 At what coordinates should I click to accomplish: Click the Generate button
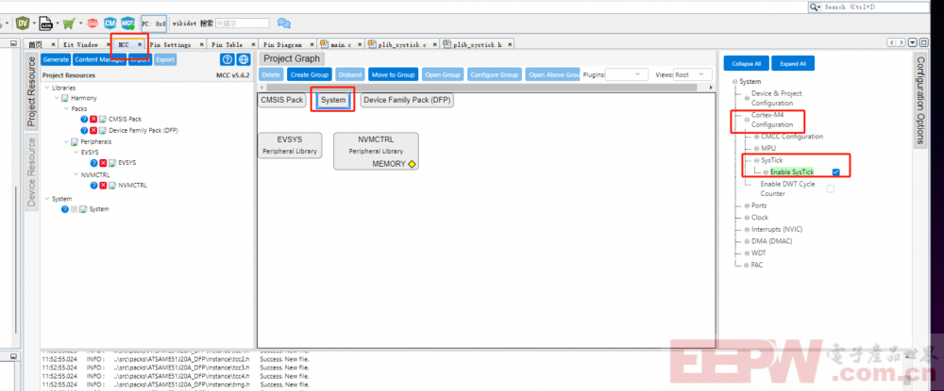pos(56,59)
